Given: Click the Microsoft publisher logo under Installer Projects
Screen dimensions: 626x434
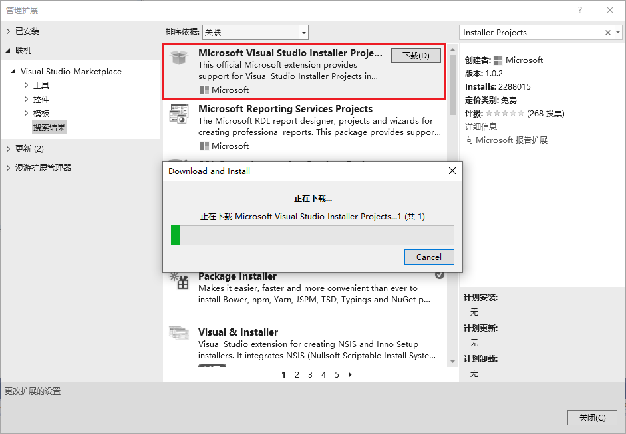Looking at the screenshot, I should click(x=204, y=90).
